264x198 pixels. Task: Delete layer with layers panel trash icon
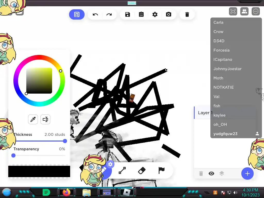coord(201,174)
